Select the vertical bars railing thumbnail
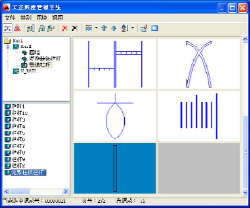Image resolution: width=250 pixels, height=208 pixels. (x=199, y=116)
